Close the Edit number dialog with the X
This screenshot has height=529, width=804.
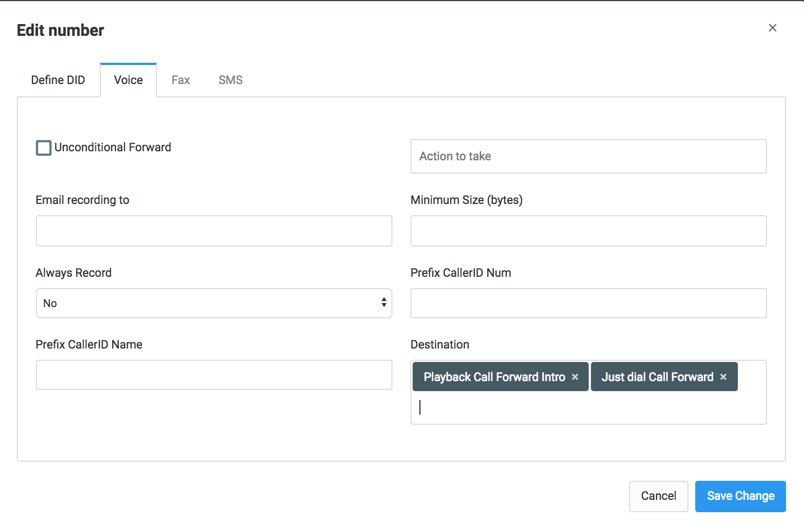click(772, 28)
